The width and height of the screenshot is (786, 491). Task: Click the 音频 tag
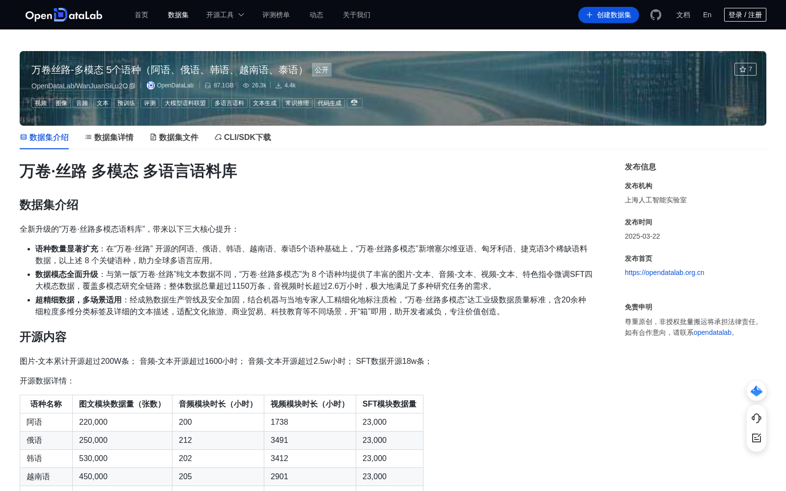82,103
